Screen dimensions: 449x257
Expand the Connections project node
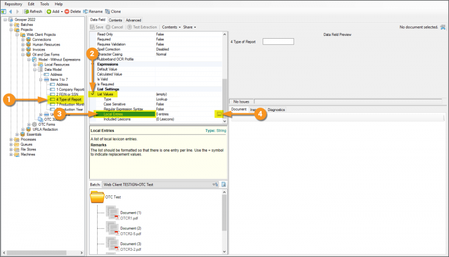[x=23, y=40]
